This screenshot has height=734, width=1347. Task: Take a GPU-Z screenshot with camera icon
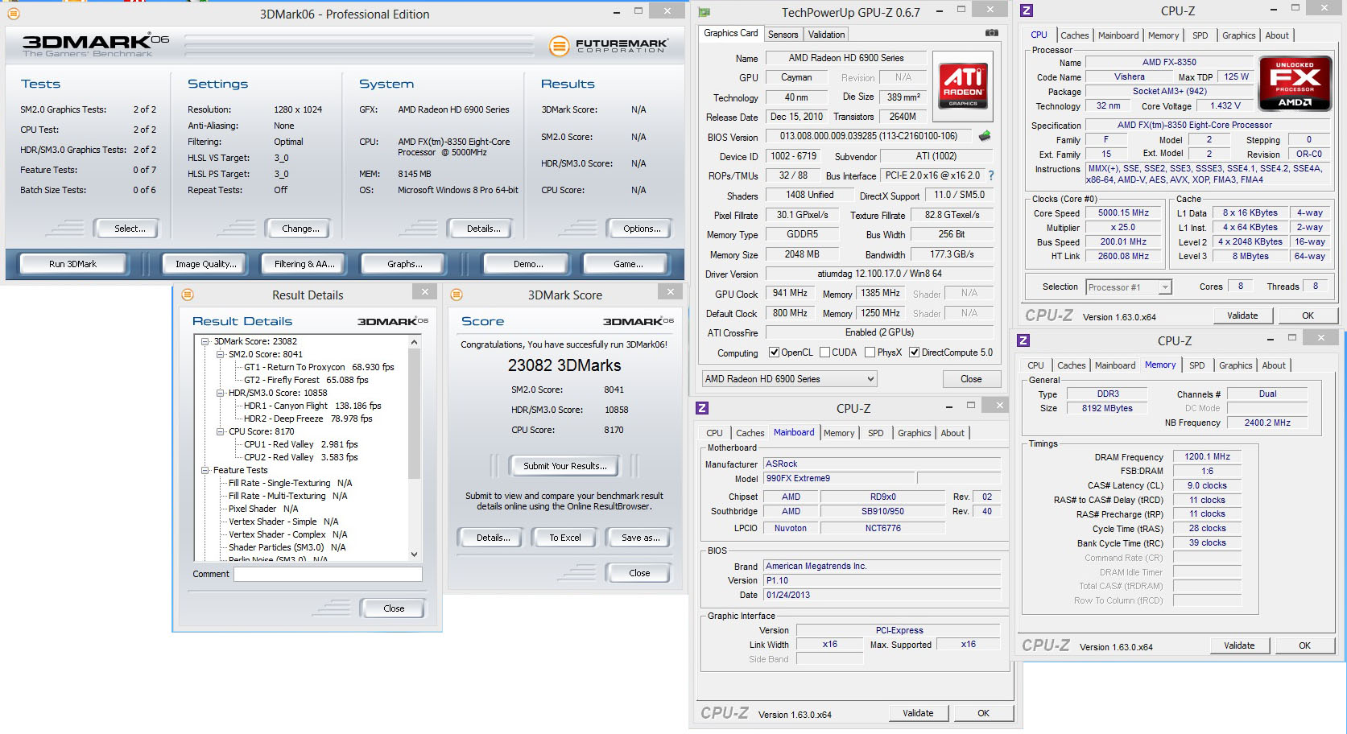[992, 33]
